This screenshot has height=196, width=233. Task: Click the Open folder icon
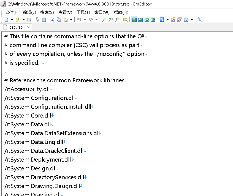pos(18,20)
